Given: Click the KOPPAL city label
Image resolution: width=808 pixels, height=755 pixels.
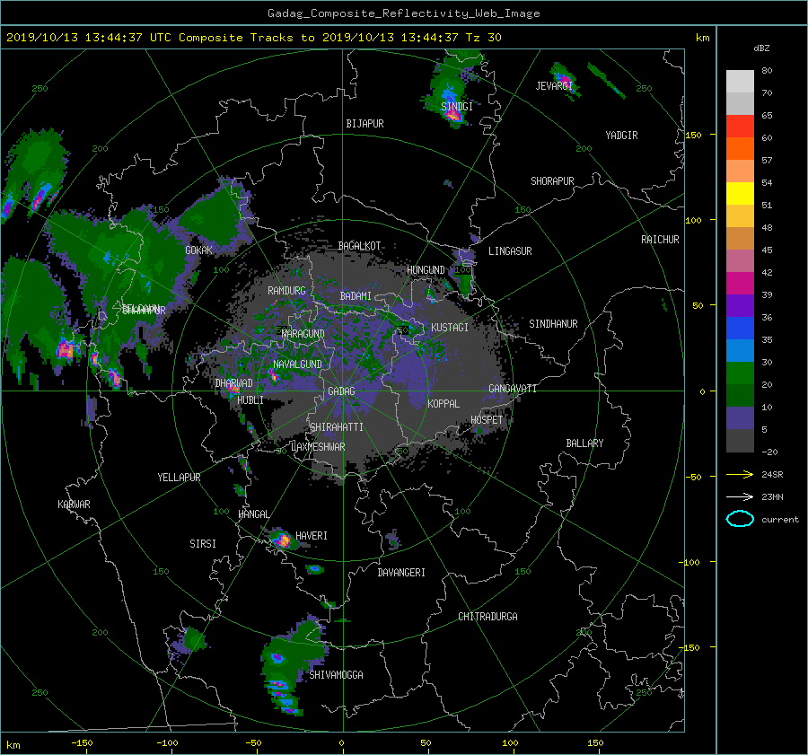Looking at the screenshot, I should (444, 403).
